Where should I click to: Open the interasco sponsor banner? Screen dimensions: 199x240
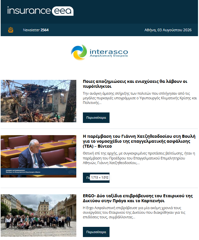click(x=99, y=53)
